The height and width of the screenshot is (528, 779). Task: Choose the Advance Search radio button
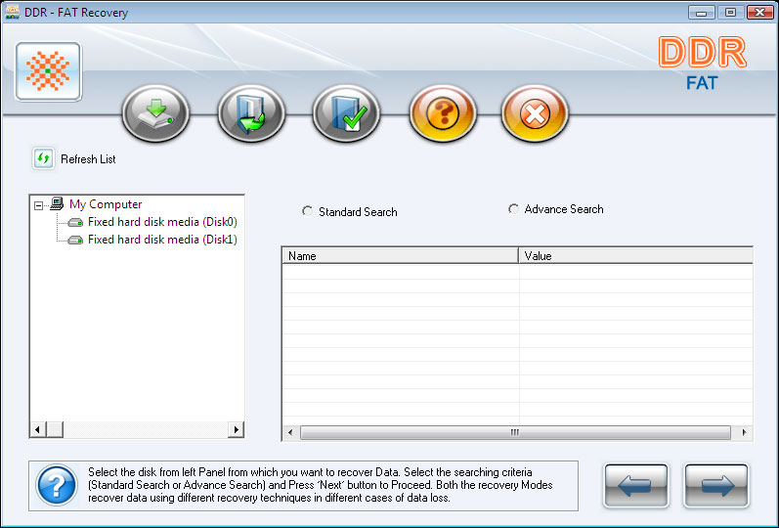click(x=514, y=209)
